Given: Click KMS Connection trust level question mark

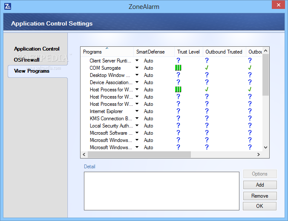Looking at the screenshot, I should 178,119.
